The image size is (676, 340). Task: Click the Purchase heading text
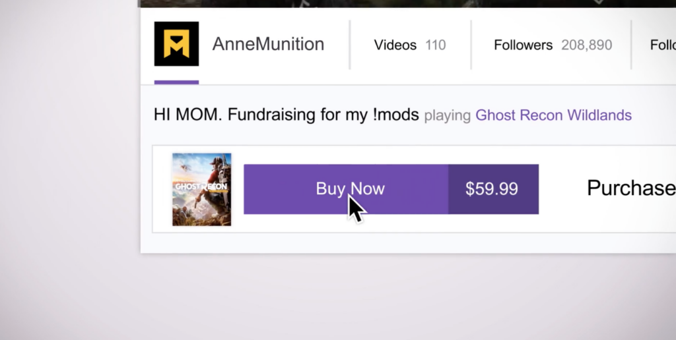point(630,188)
